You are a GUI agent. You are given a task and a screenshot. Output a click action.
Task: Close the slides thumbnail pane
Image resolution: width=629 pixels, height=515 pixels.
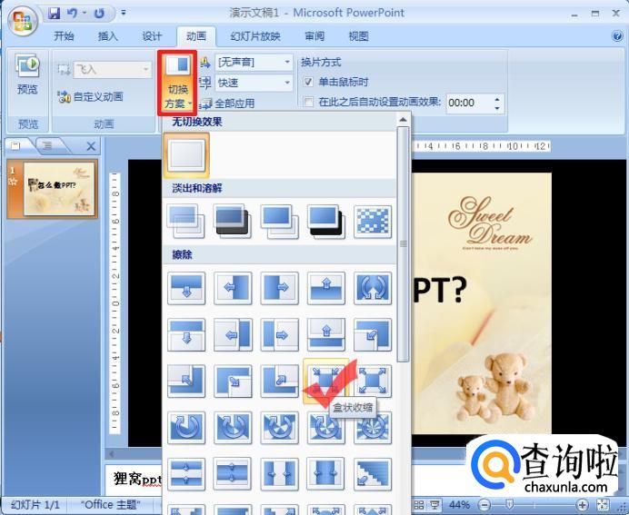coord(91,146)
